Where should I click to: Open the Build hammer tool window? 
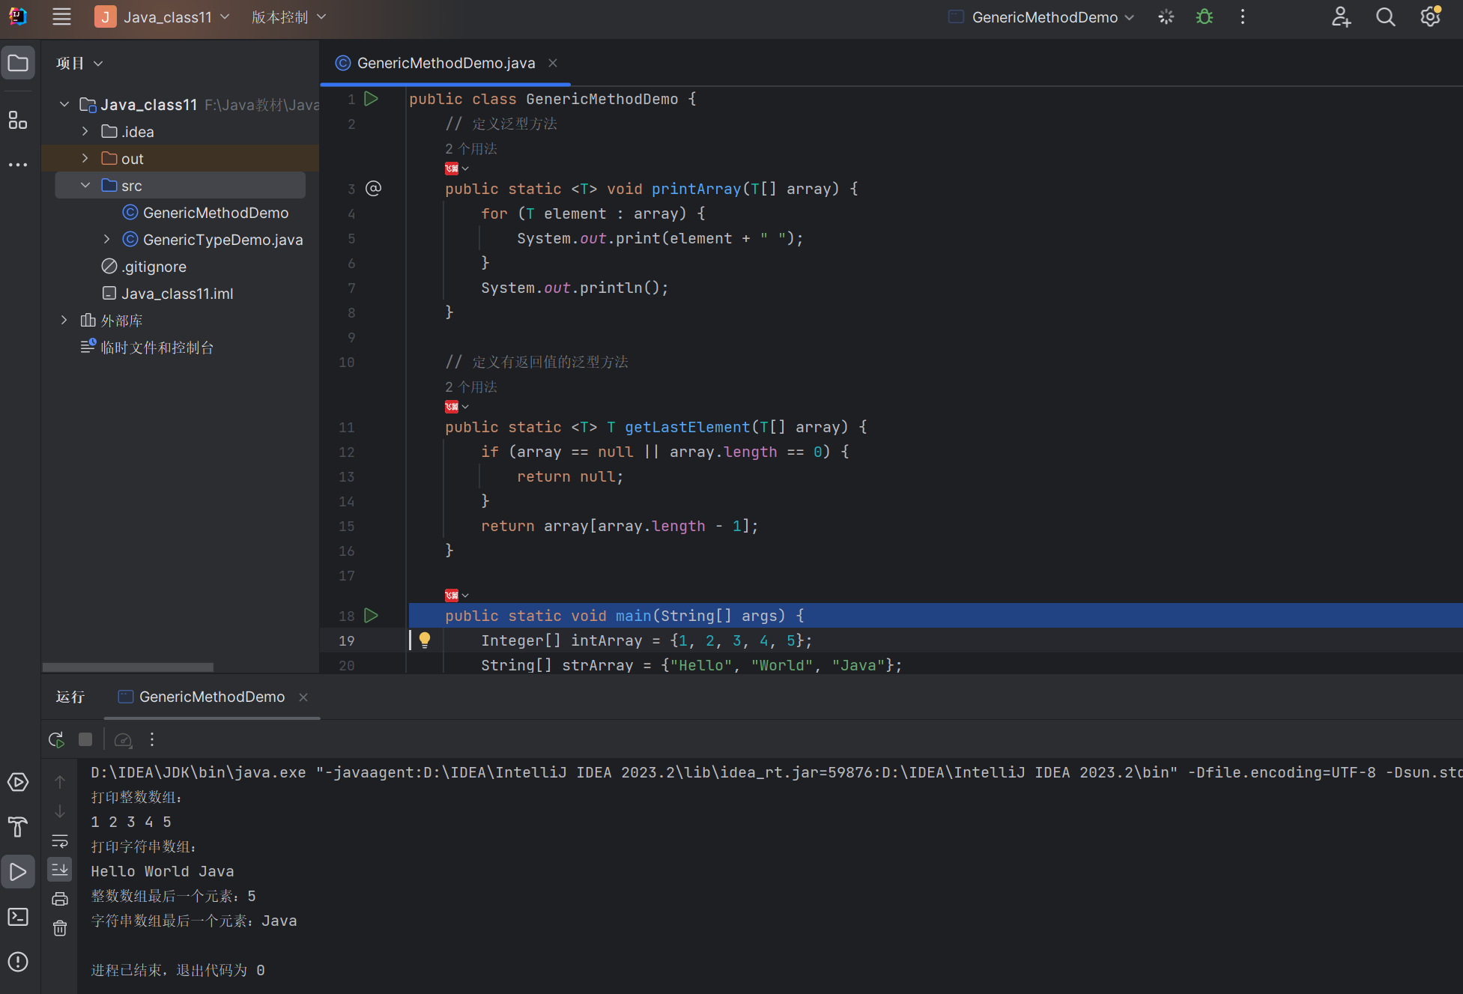(18, 827)
